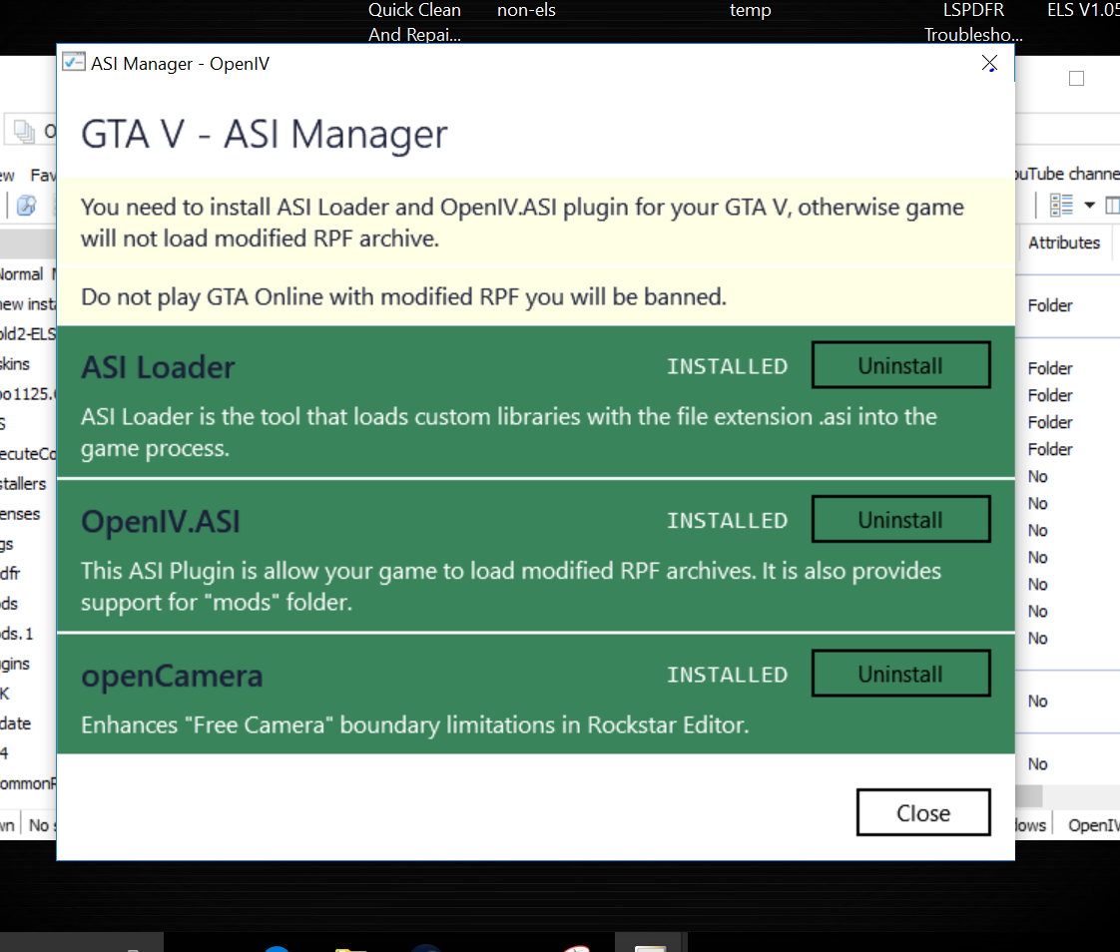Click the edit mode icon in OpenIV left toolbar
The image size is (1120, 952).
click(x=26, y=206)
